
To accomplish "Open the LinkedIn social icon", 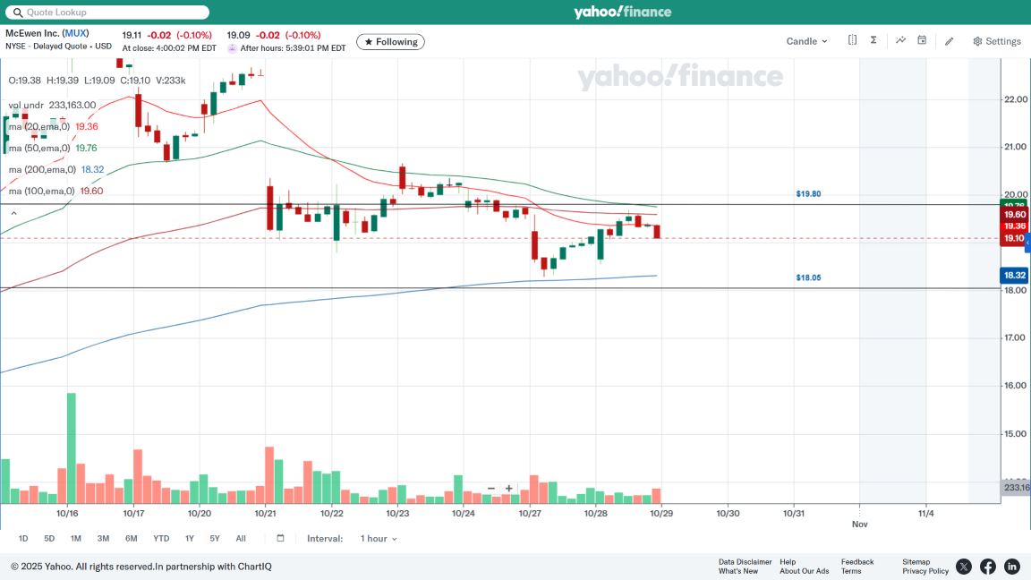I will [x=1012, y=567].
